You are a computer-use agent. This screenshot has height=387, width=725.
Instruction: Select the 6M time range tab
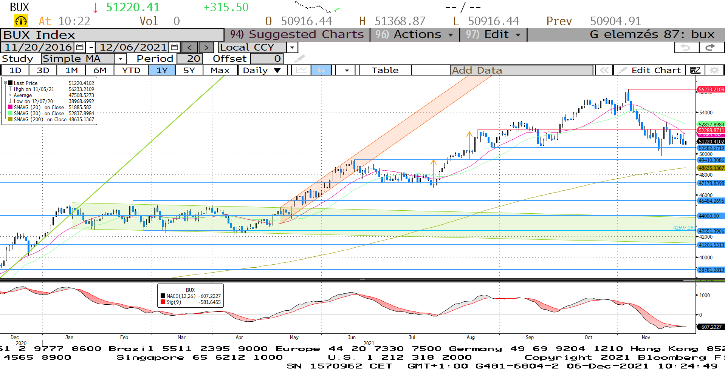point(100,70)
